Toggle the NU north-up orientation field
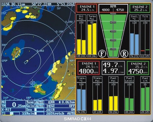Viewport: 153px width, 122px height. pos(4,102)
